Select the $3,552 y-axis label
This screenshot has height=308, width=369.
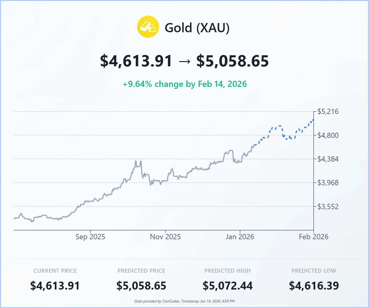(328, 206)
